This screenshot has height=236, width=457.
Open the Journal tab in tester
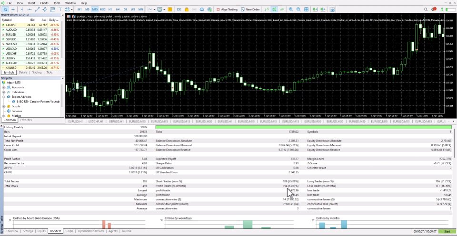coord(127,231)
